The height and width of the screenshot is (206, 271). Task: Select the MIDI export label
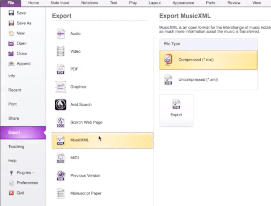(74, 158)
